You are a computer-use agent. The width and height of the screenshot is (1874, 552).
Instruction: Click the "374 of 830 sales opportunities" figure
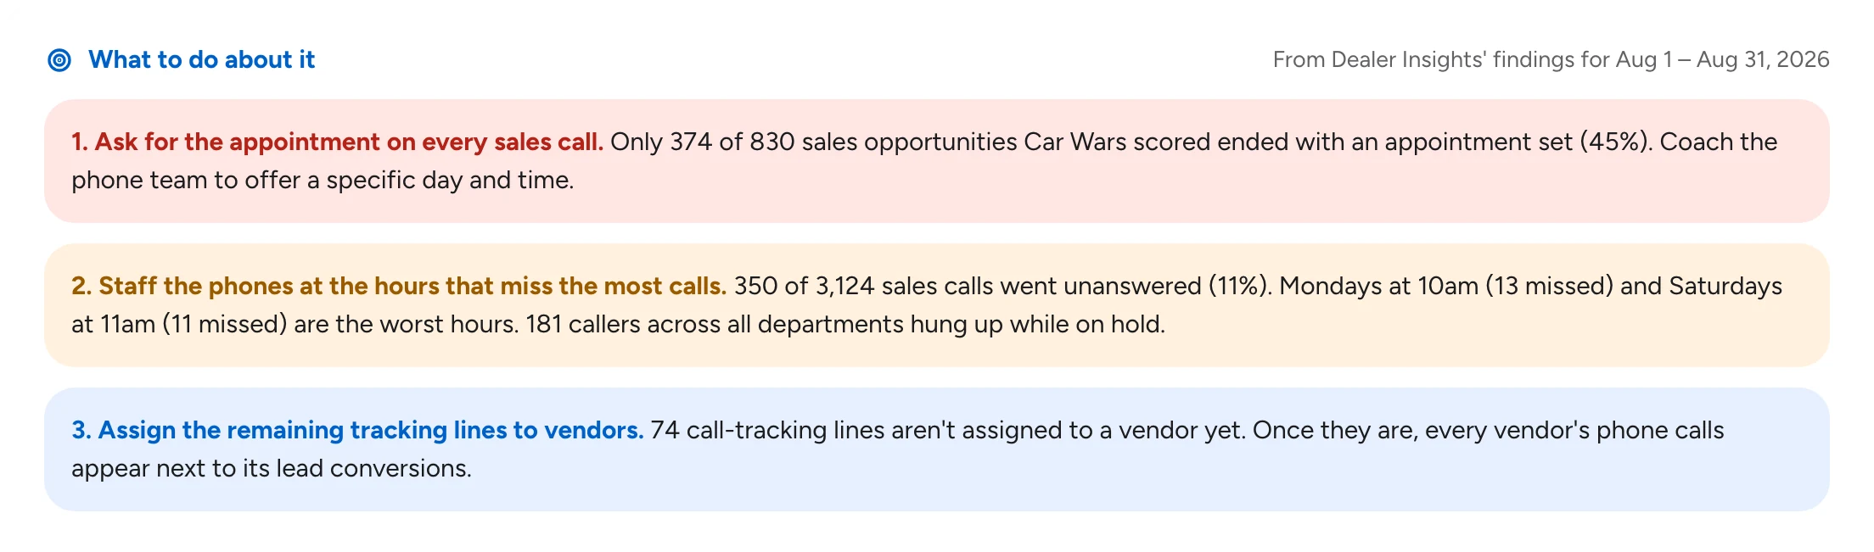click(843, 142)
